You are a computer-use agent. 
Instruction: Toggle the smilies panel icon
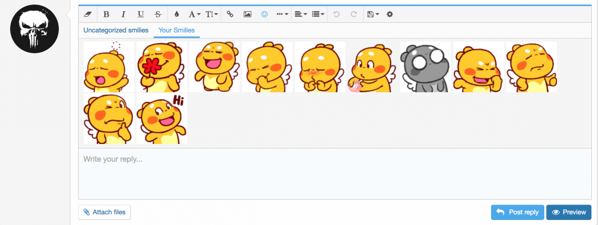tap(264, 14)
